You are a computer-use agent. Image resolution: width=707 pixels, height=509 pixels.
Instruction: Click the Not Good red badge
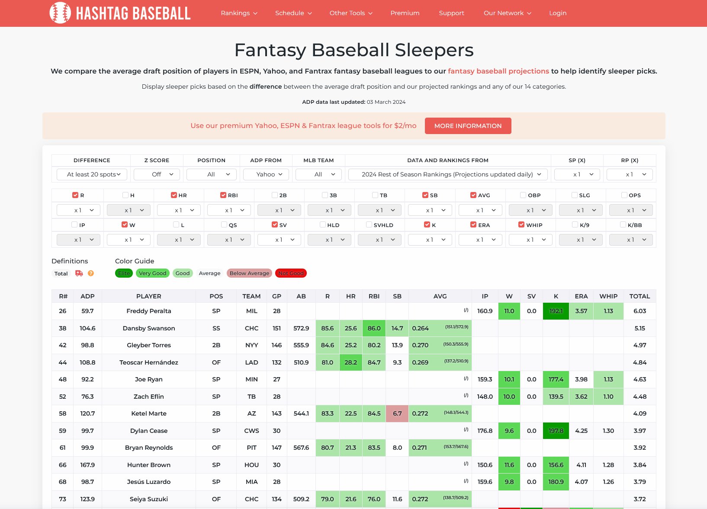291,273
